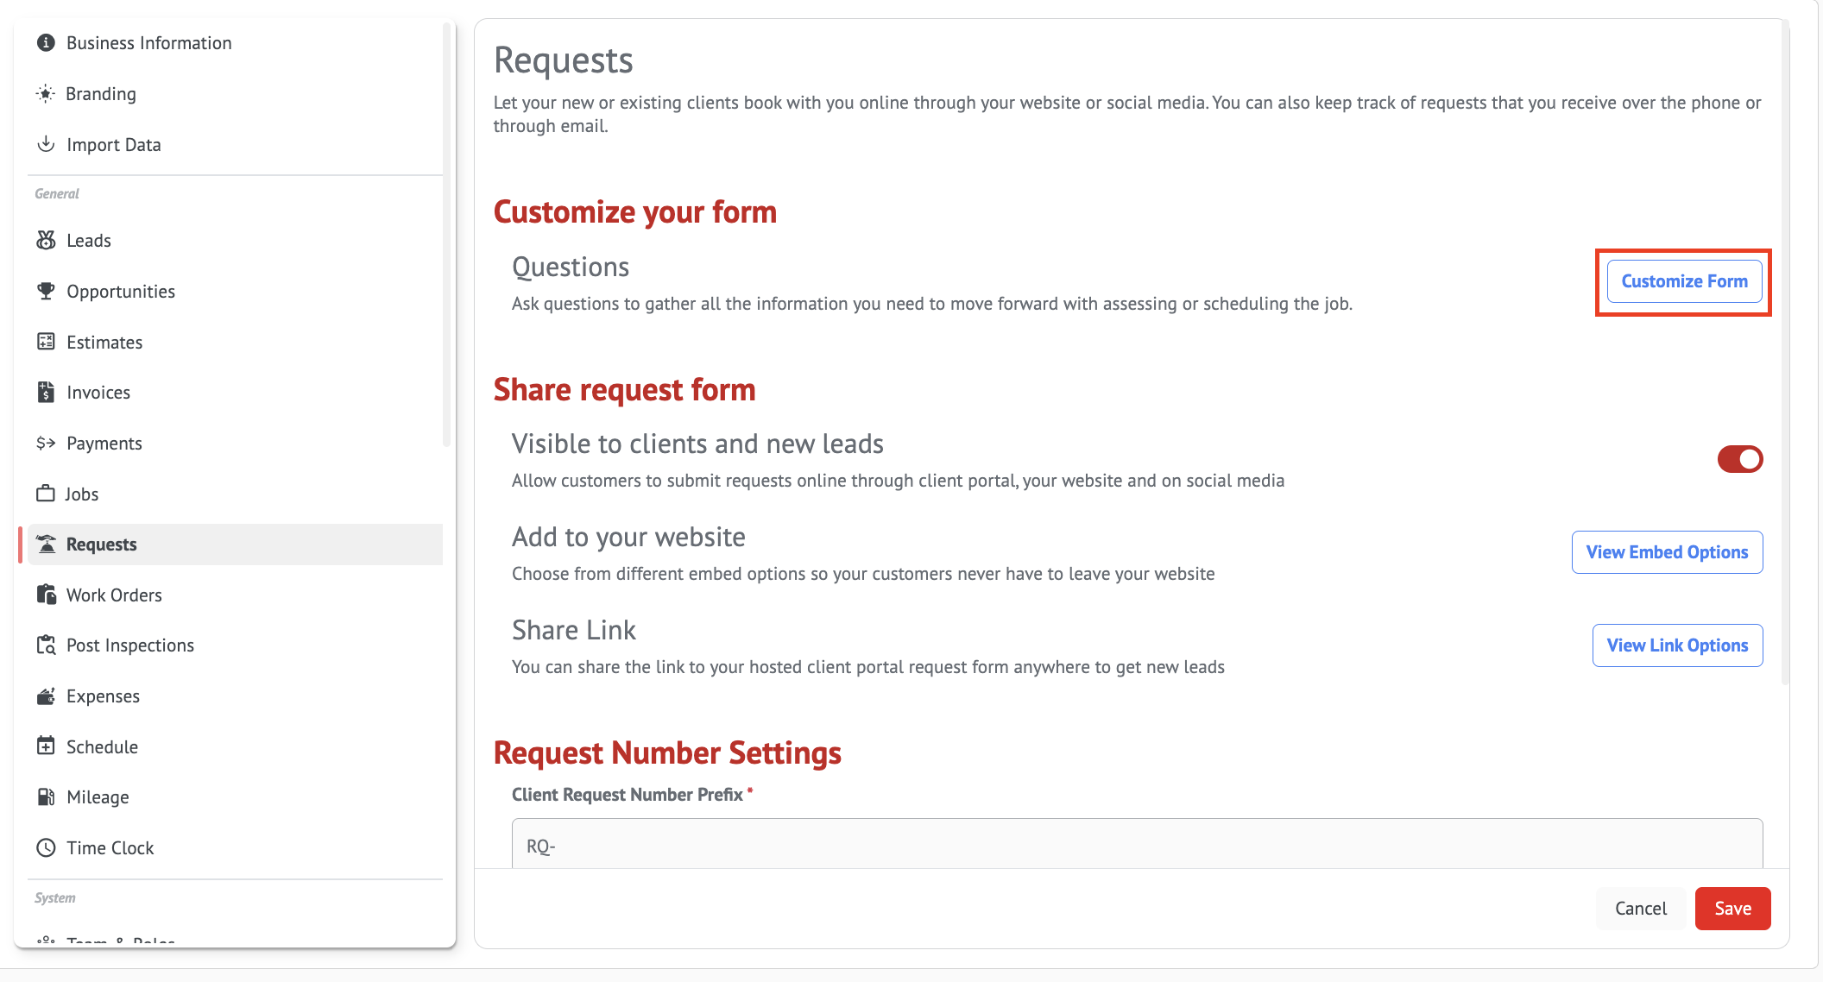1823x982 pixels.
Task: Click the Customize Form button
Action: pos(1684,281)
